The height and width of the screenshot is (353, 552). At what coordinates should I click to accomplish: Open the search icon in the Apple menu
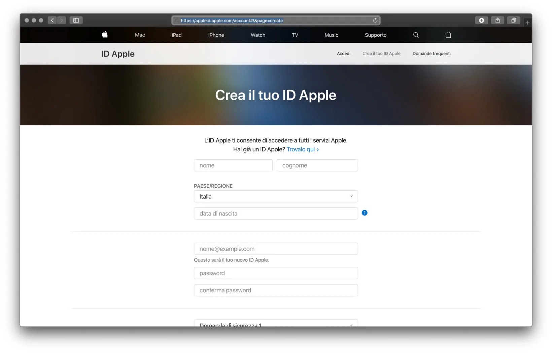pos(416,35)
